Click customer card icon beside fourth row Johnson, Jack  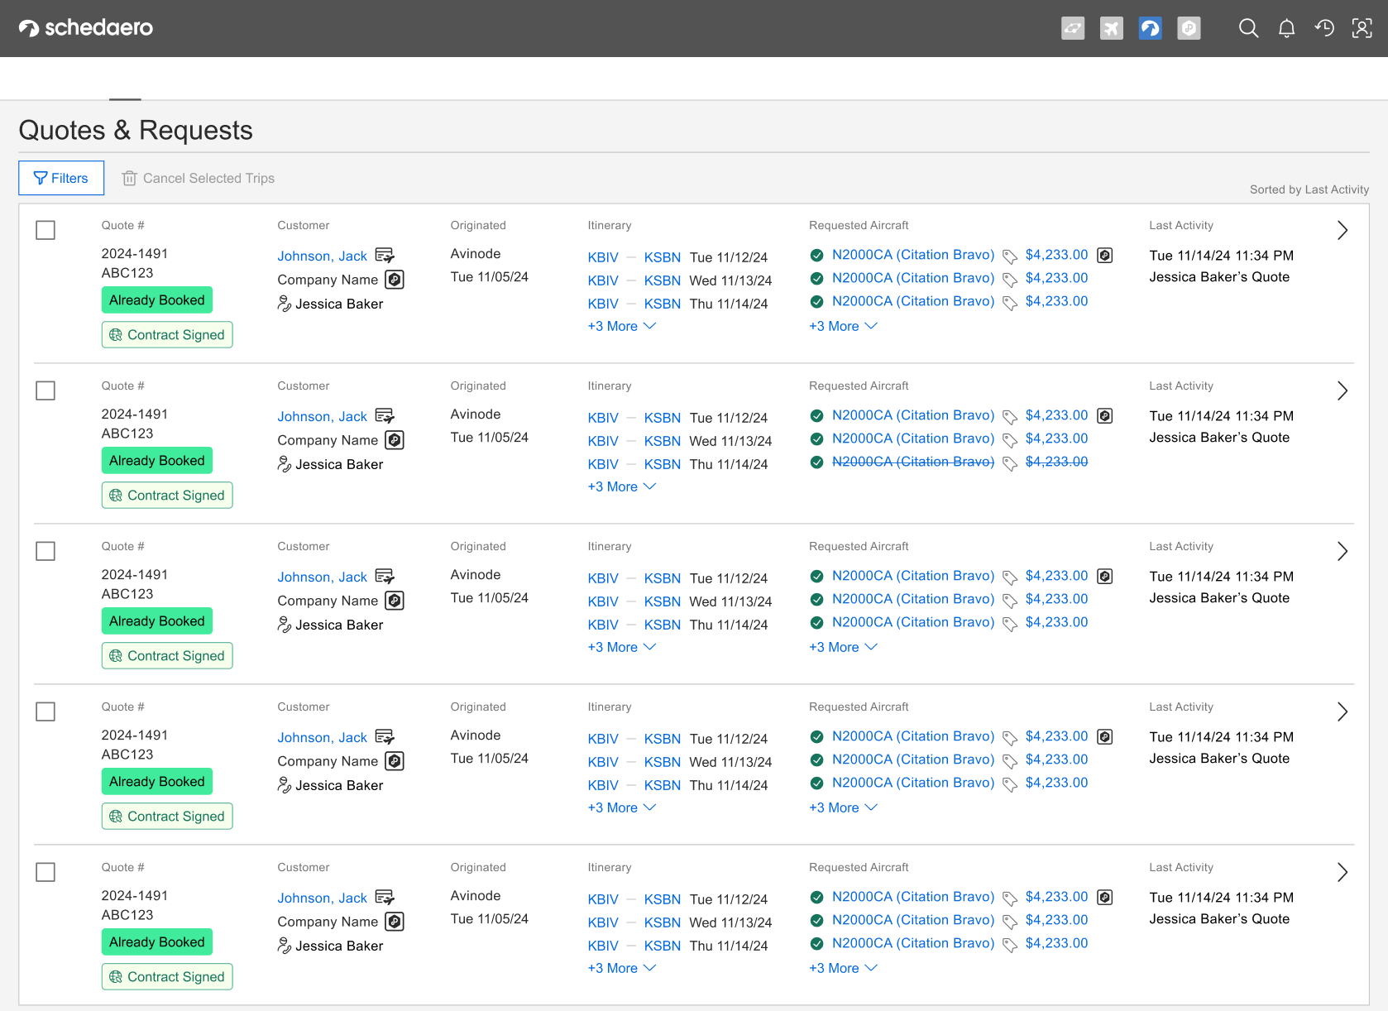tap(385, 736)
